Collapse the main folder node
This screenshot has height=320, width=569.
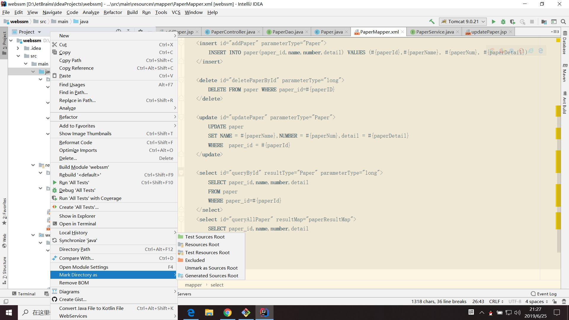click(26, 64)
